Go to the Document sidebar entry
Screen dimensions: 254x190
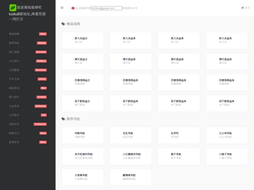tap(28, 70)
